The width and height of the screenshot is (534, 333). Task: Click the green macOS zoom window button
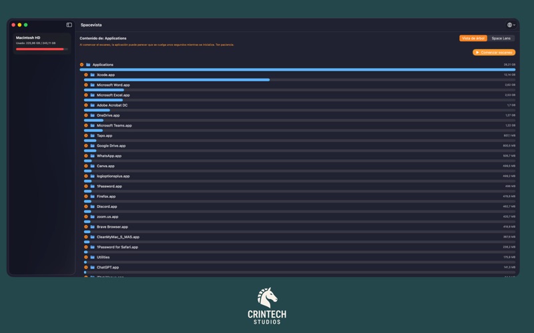pos(25,25)
